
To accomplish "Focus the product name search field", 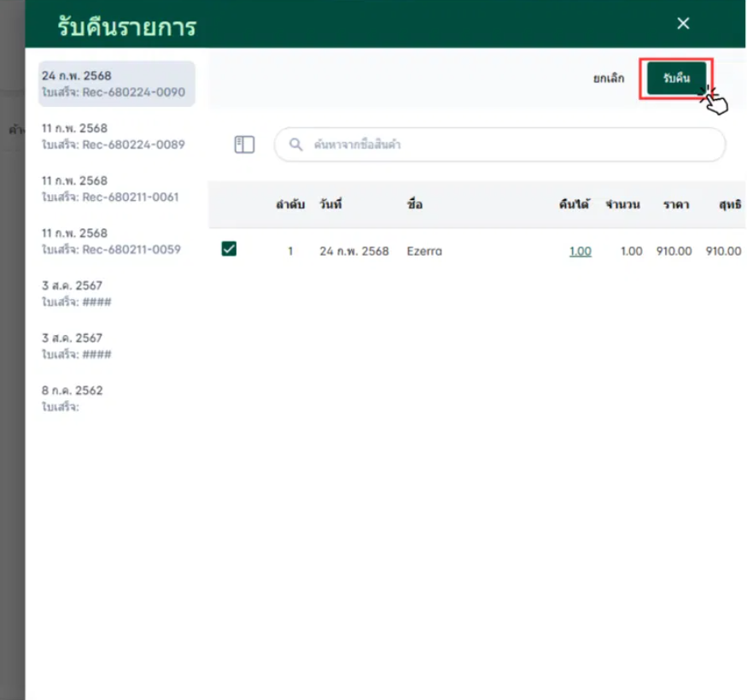I will (x=499, y=144).
